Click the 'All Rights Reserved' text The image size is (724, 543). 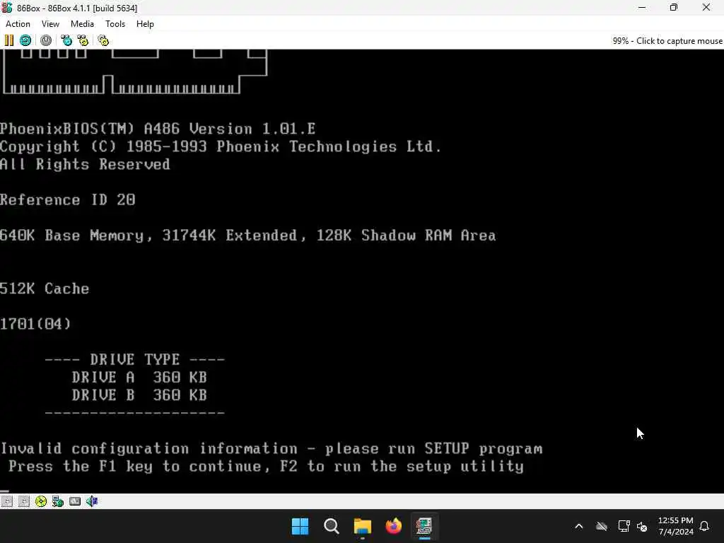[x=86, y=164]
